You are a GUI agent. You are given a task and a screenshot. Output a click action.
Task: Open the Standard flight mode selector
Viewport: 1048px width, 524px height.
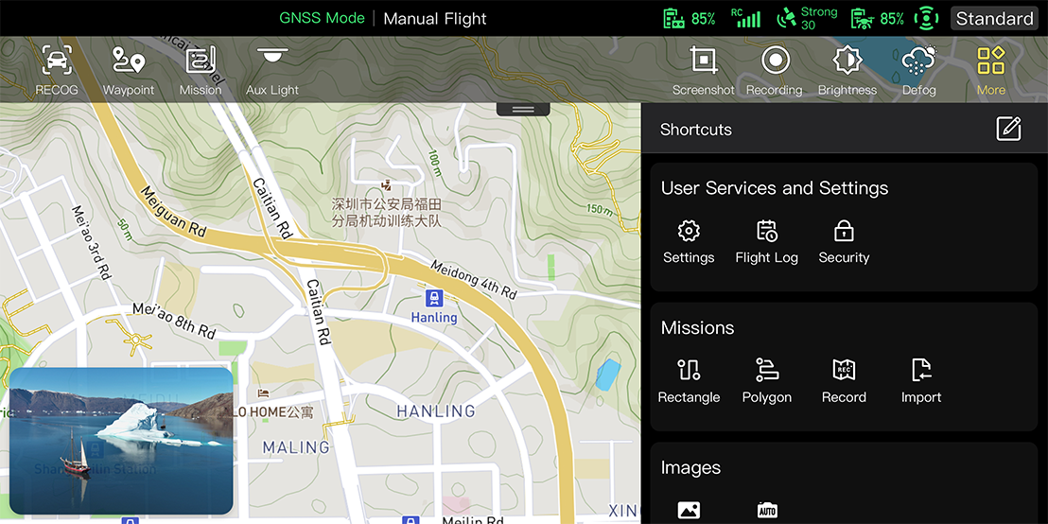point(994,18)
